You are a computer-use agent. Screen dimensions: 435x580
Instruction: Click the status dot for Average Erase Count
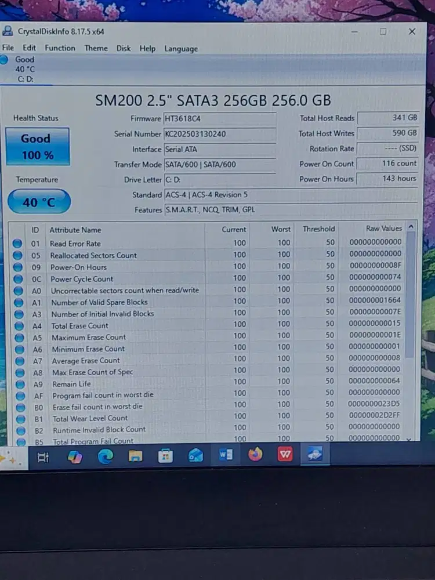coord(20,361)
